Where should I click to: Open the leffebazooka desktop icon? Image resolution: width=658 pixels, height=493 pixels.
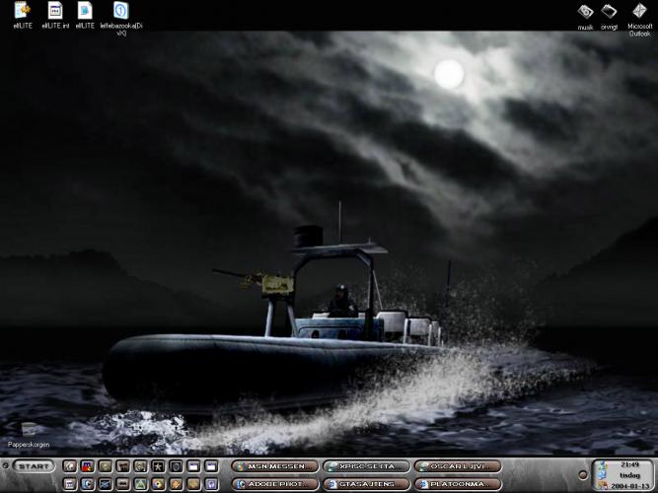[120, 11]
